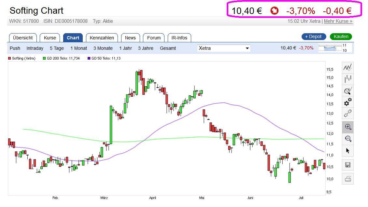Click the large -3,70% change value
The height and width of the screenshot is (207, 368).
pyautogui.click(x=301, y=11)
